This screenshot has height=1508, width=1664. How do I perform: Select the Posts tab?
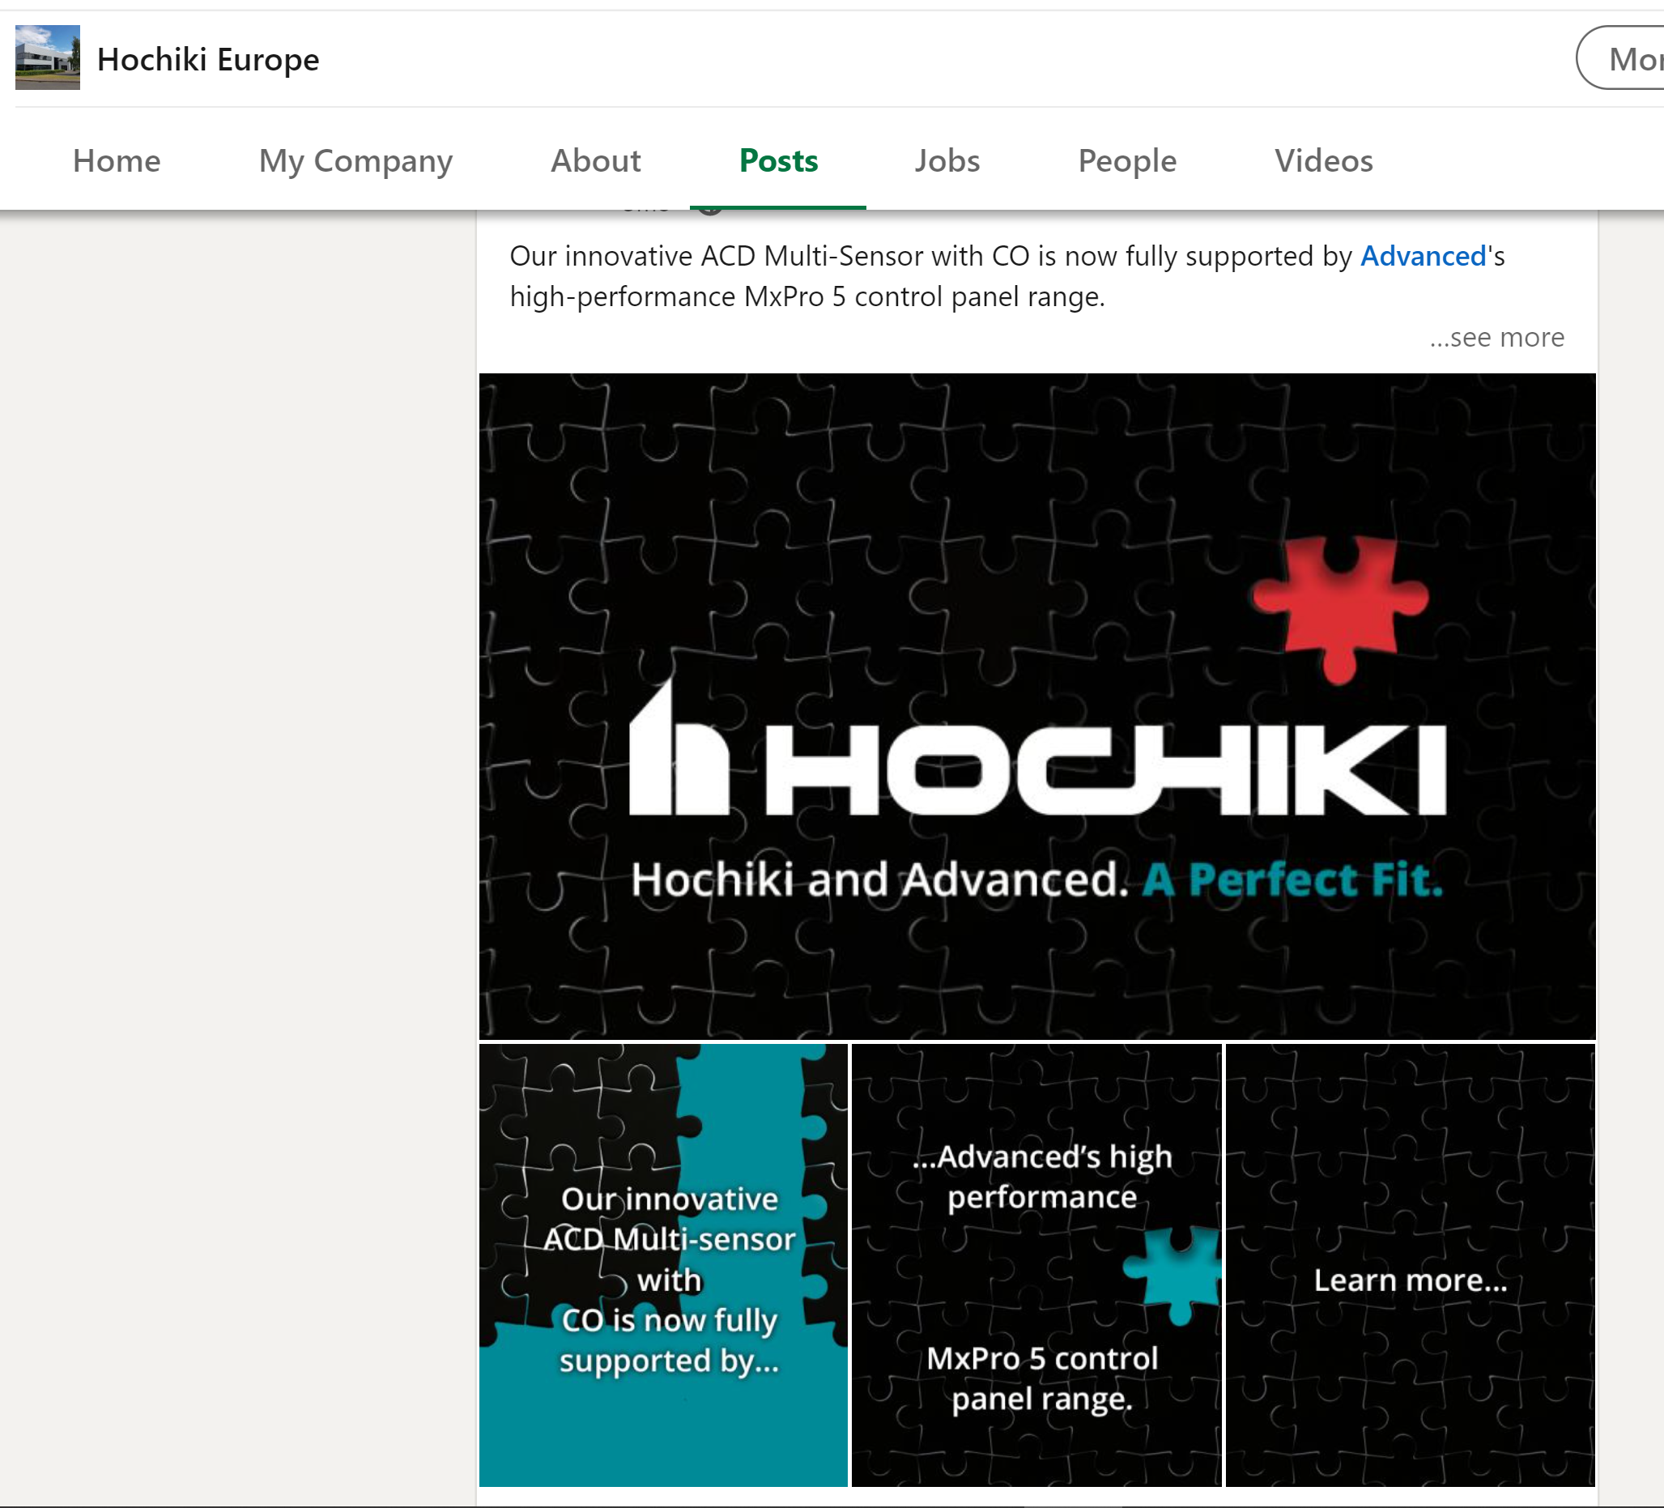tap(778, 160)
